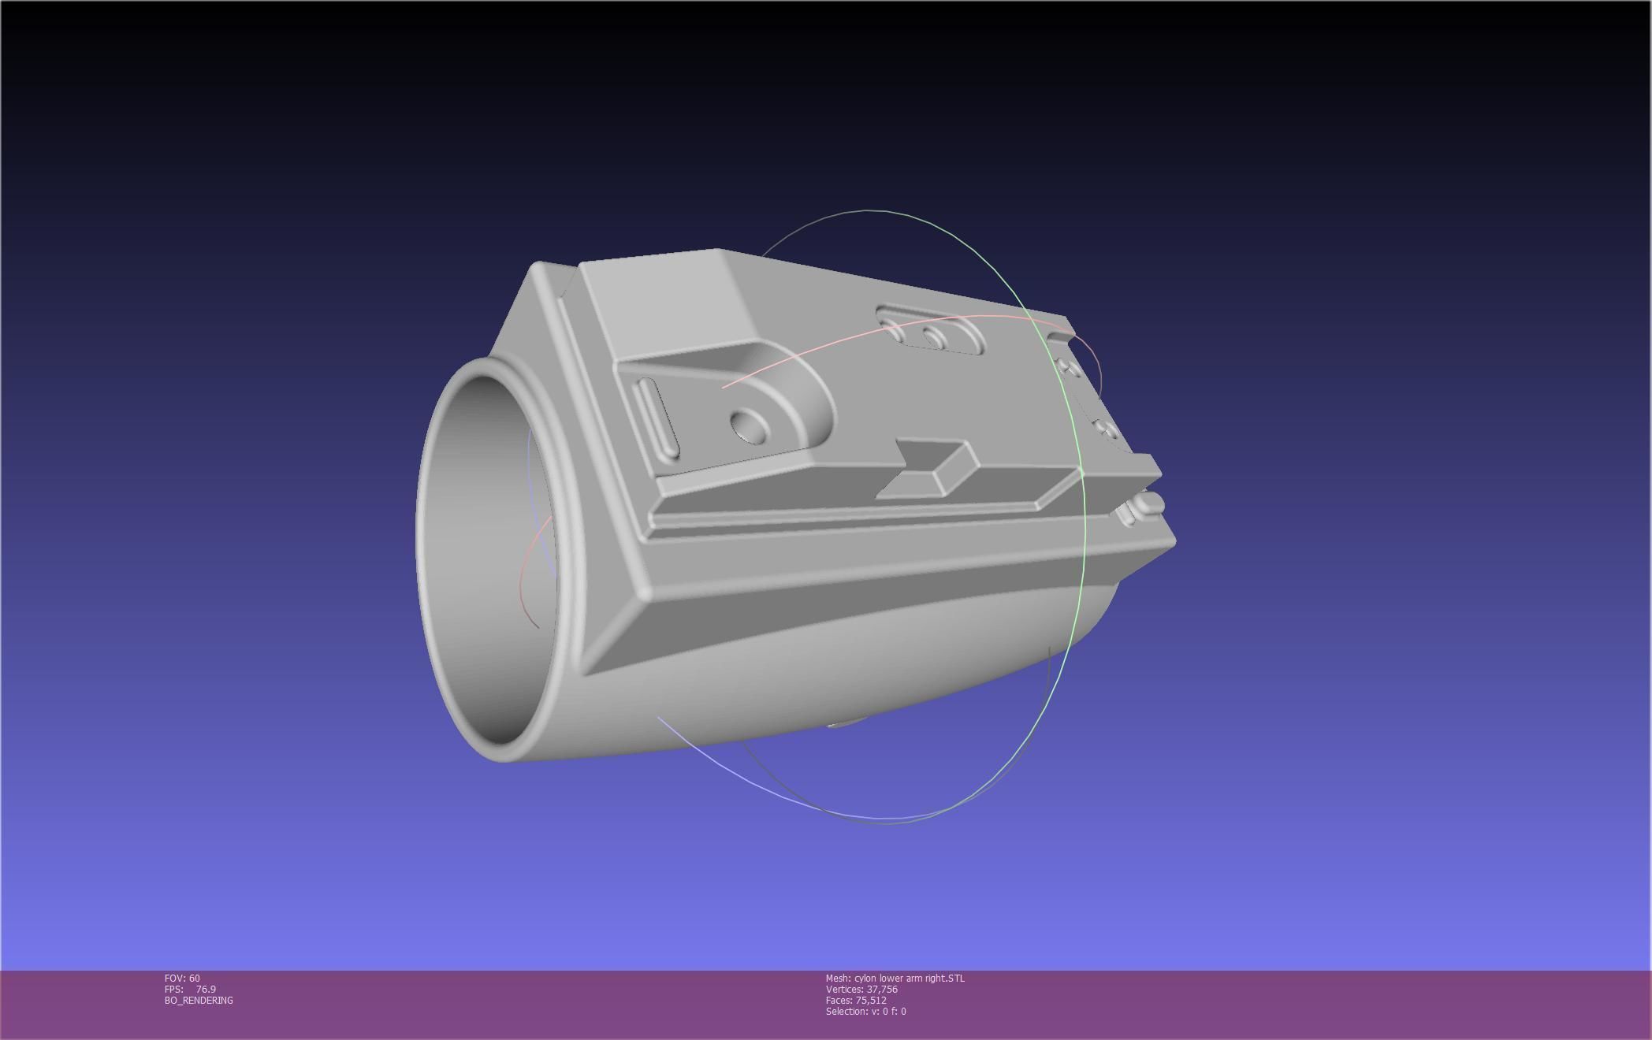
Task: Click the 'Selection: v: 0 f: 0' line
Action: [x=865, y=1012]
